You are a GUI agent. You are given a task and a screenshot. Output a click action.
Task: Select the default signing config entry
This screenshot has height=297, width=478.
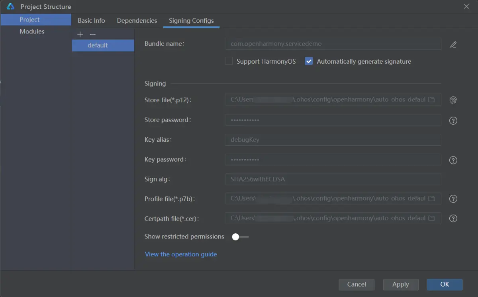pos(103,45)
